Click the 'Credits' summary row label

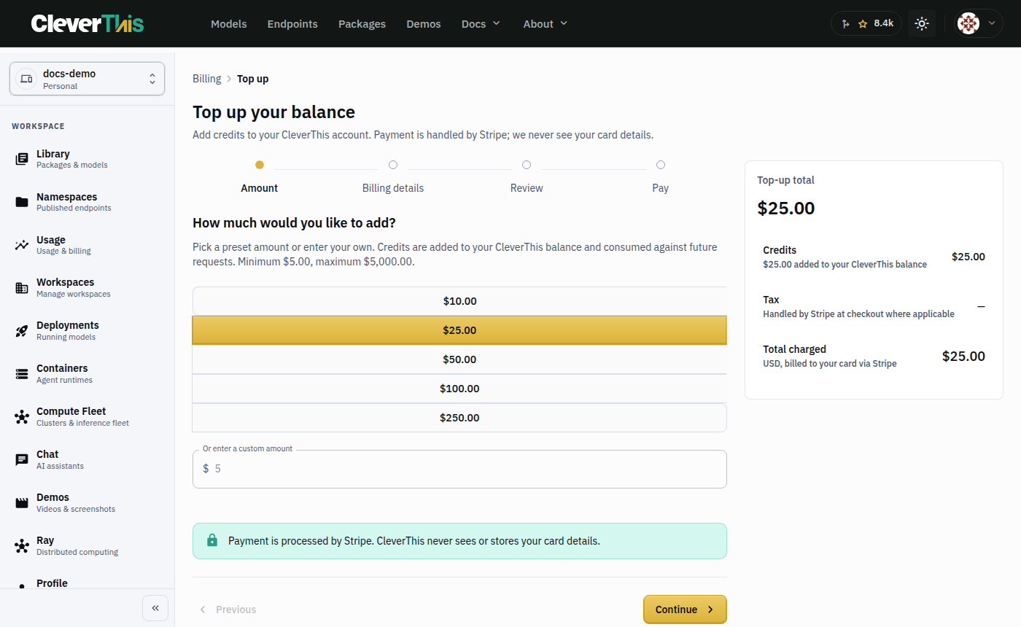pyautogui.click(x=780, y=250)
